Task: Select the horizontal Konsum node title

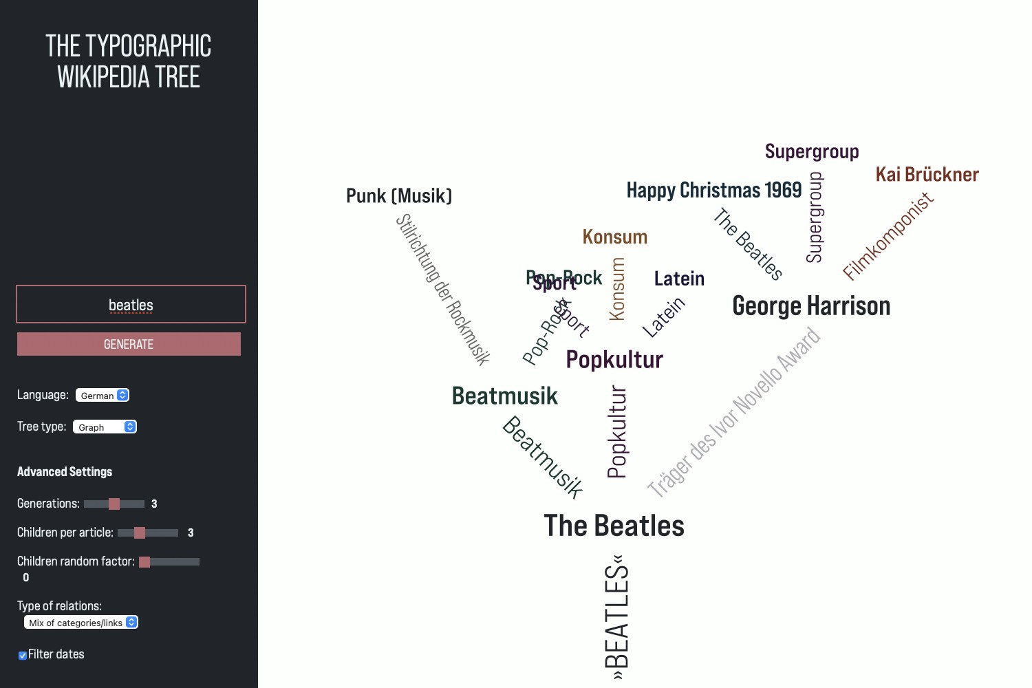Action: click(614, 237)
